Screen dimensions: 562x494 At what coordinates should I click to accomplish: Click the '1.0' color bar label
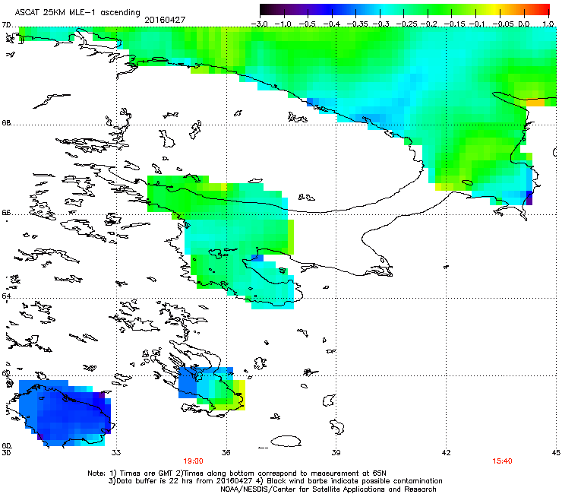[x=548, y=24]
